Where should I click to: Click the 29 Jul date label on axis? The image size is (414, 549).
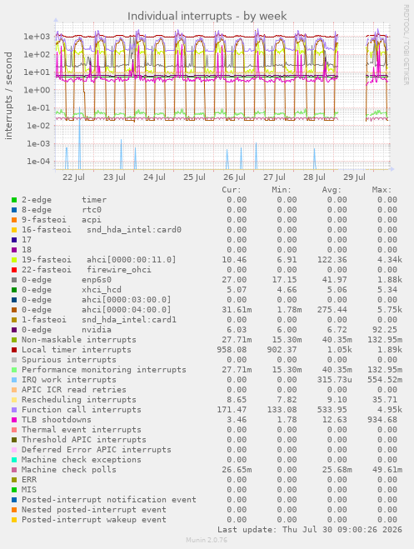(354, 177)
